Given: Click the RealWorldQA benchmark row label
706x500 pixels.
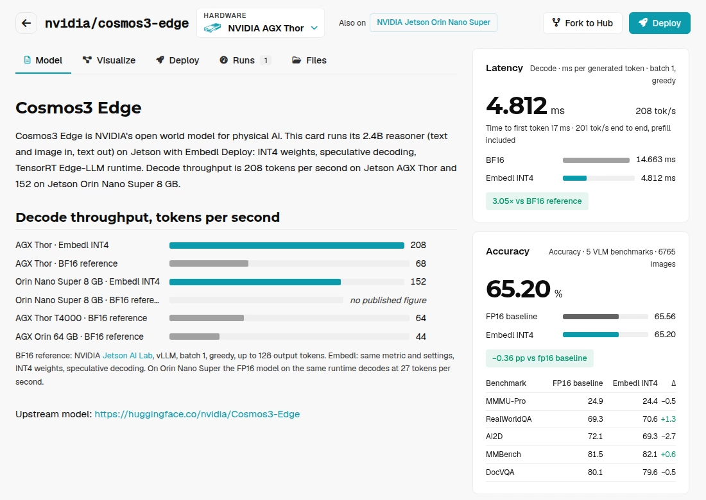Looking at the screenshot, I should click(509, 419).
